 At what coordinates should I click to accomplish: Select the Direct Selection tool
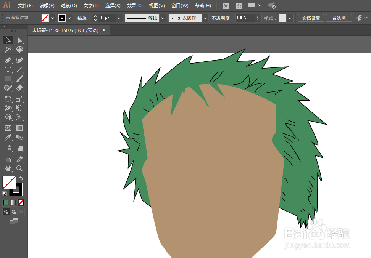(x=19, y=40)
